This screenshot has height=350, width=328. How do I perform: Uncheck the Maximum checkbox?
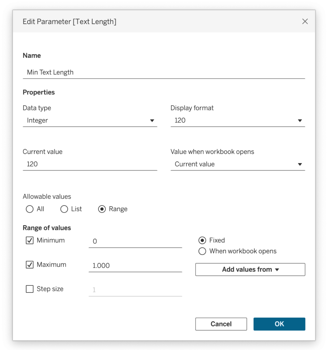coord(30,265)
